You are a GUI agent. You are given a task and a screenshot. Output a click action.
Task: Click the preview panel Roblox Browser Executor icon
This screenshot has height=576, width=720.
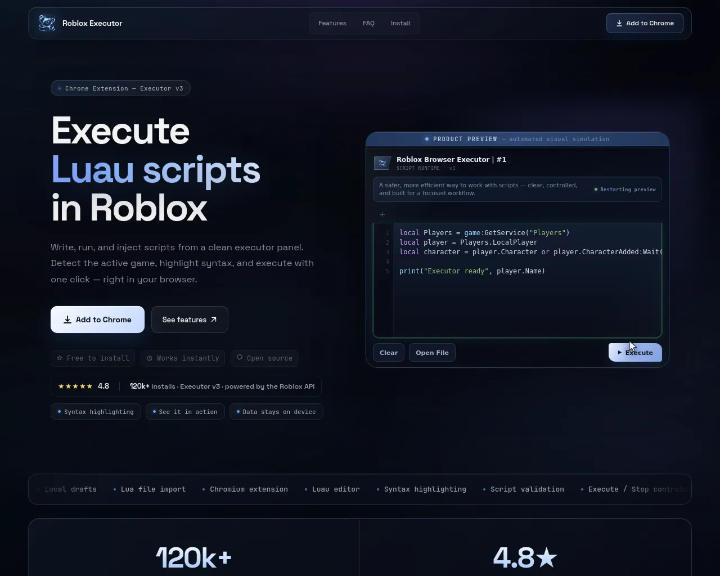(x=382, y=163)
